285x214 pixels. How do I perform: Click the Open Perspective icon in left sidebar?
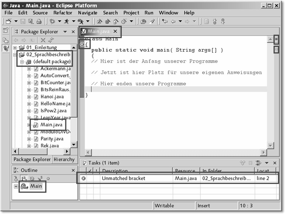(6, 31)
